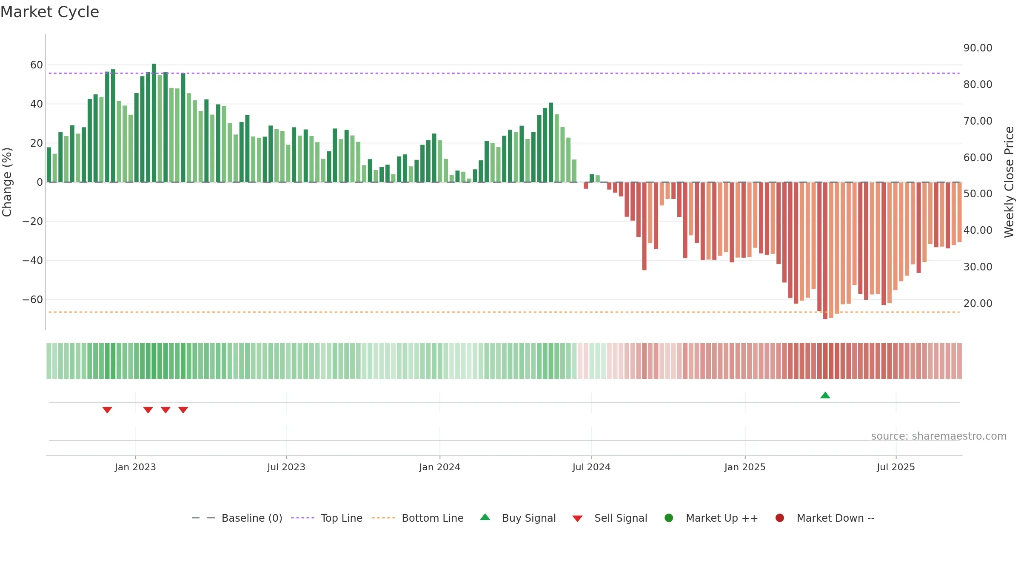
Task: Click the first Sell Signal marker before Jan 2023
Action: [107, 410]
